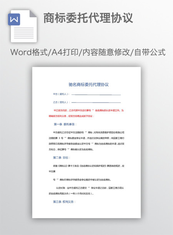The image size is (173, 235).
Task: Click the title 商标委托代理协议
Action: click(88, 18)
